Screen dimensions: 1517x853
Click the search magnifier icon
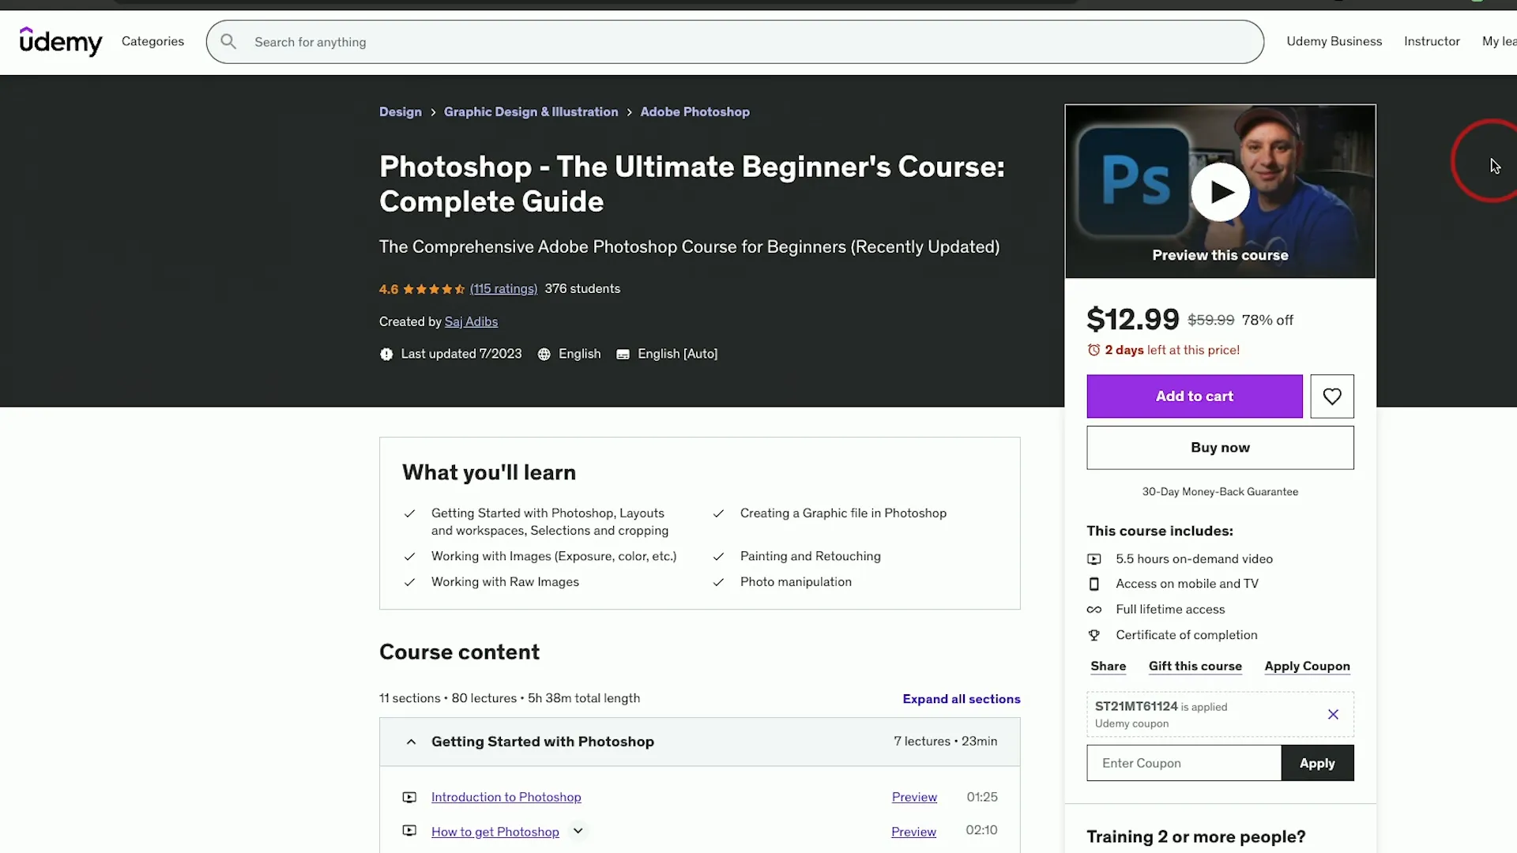click(228, 42)
